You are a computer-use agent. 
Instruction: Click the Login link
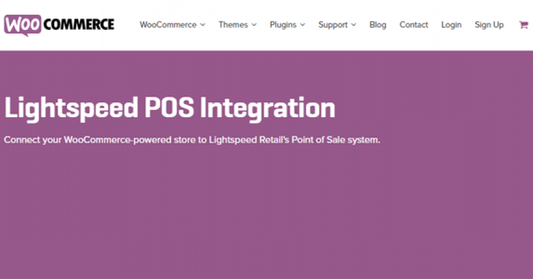tap(451, 25)
